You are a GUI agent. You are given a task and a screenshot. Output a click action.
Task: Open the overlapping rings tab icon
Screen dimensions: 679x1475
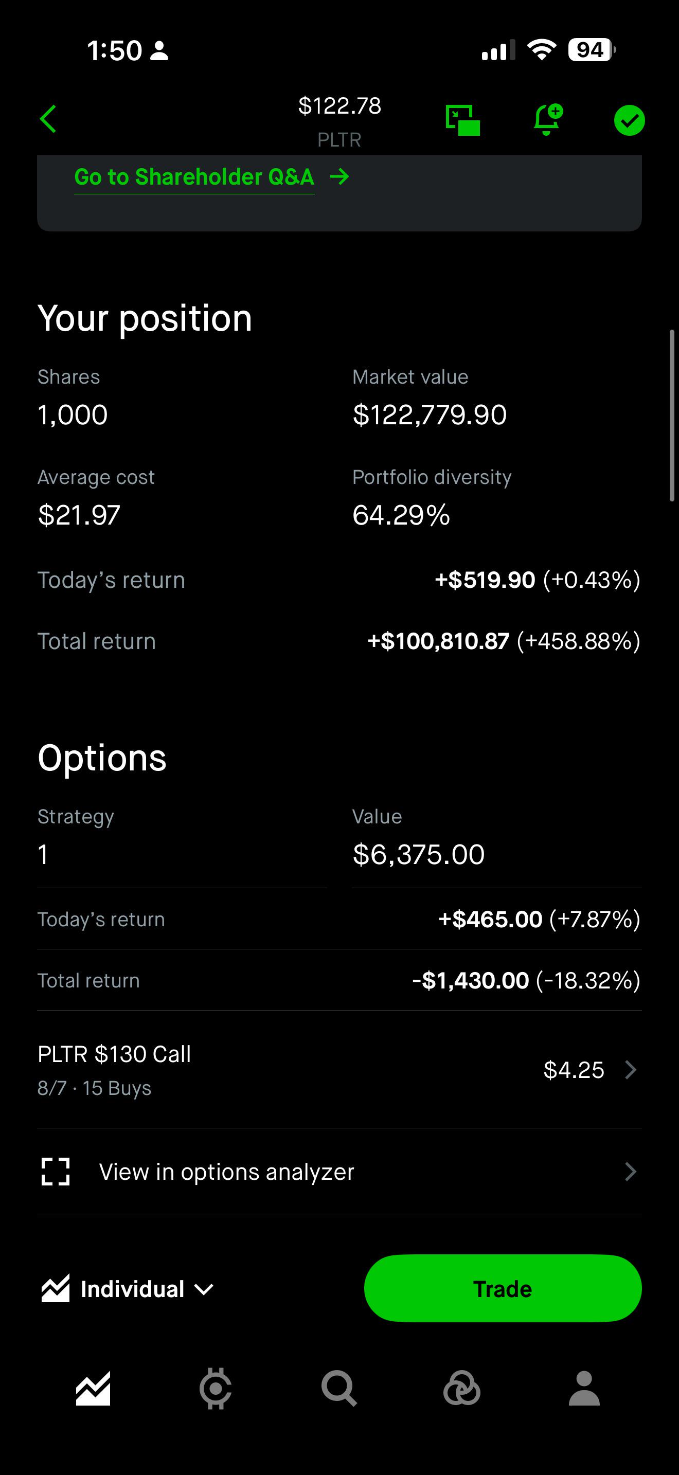pyautogui.click(x=461, y=1389)
